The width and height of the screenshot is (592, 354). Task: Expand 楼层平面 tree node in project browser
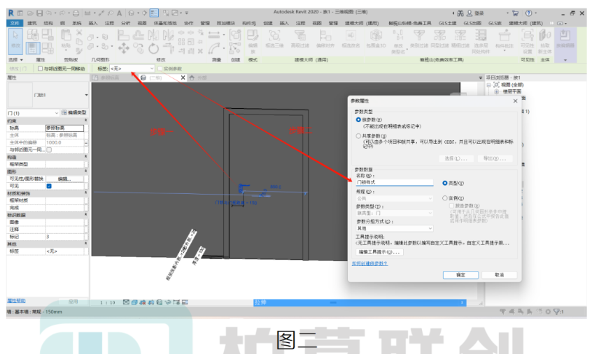496,92
